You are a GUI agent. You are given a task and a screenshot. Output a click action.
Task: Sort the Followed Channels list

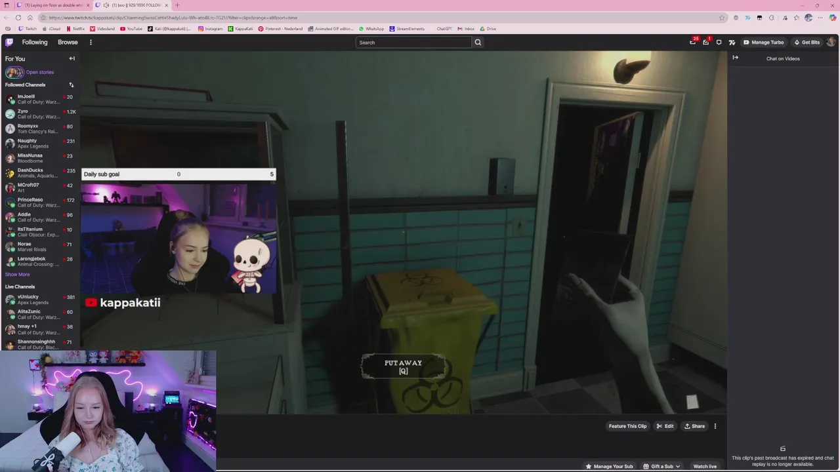pyautogui.click(x=72, y=85)
